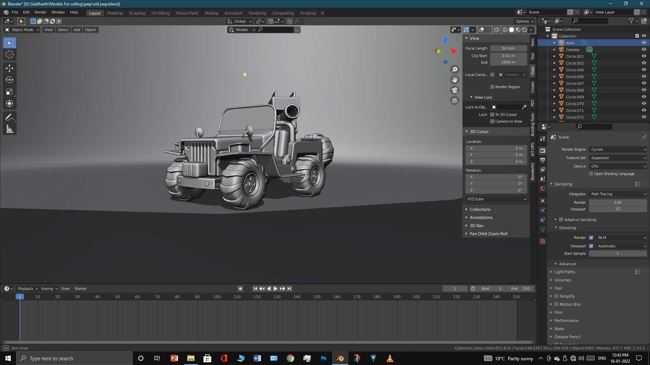The image size is (650, 365).
Task: Open the XYZ Euler rotation mode dropdown
Action: (x=496, y=199)
